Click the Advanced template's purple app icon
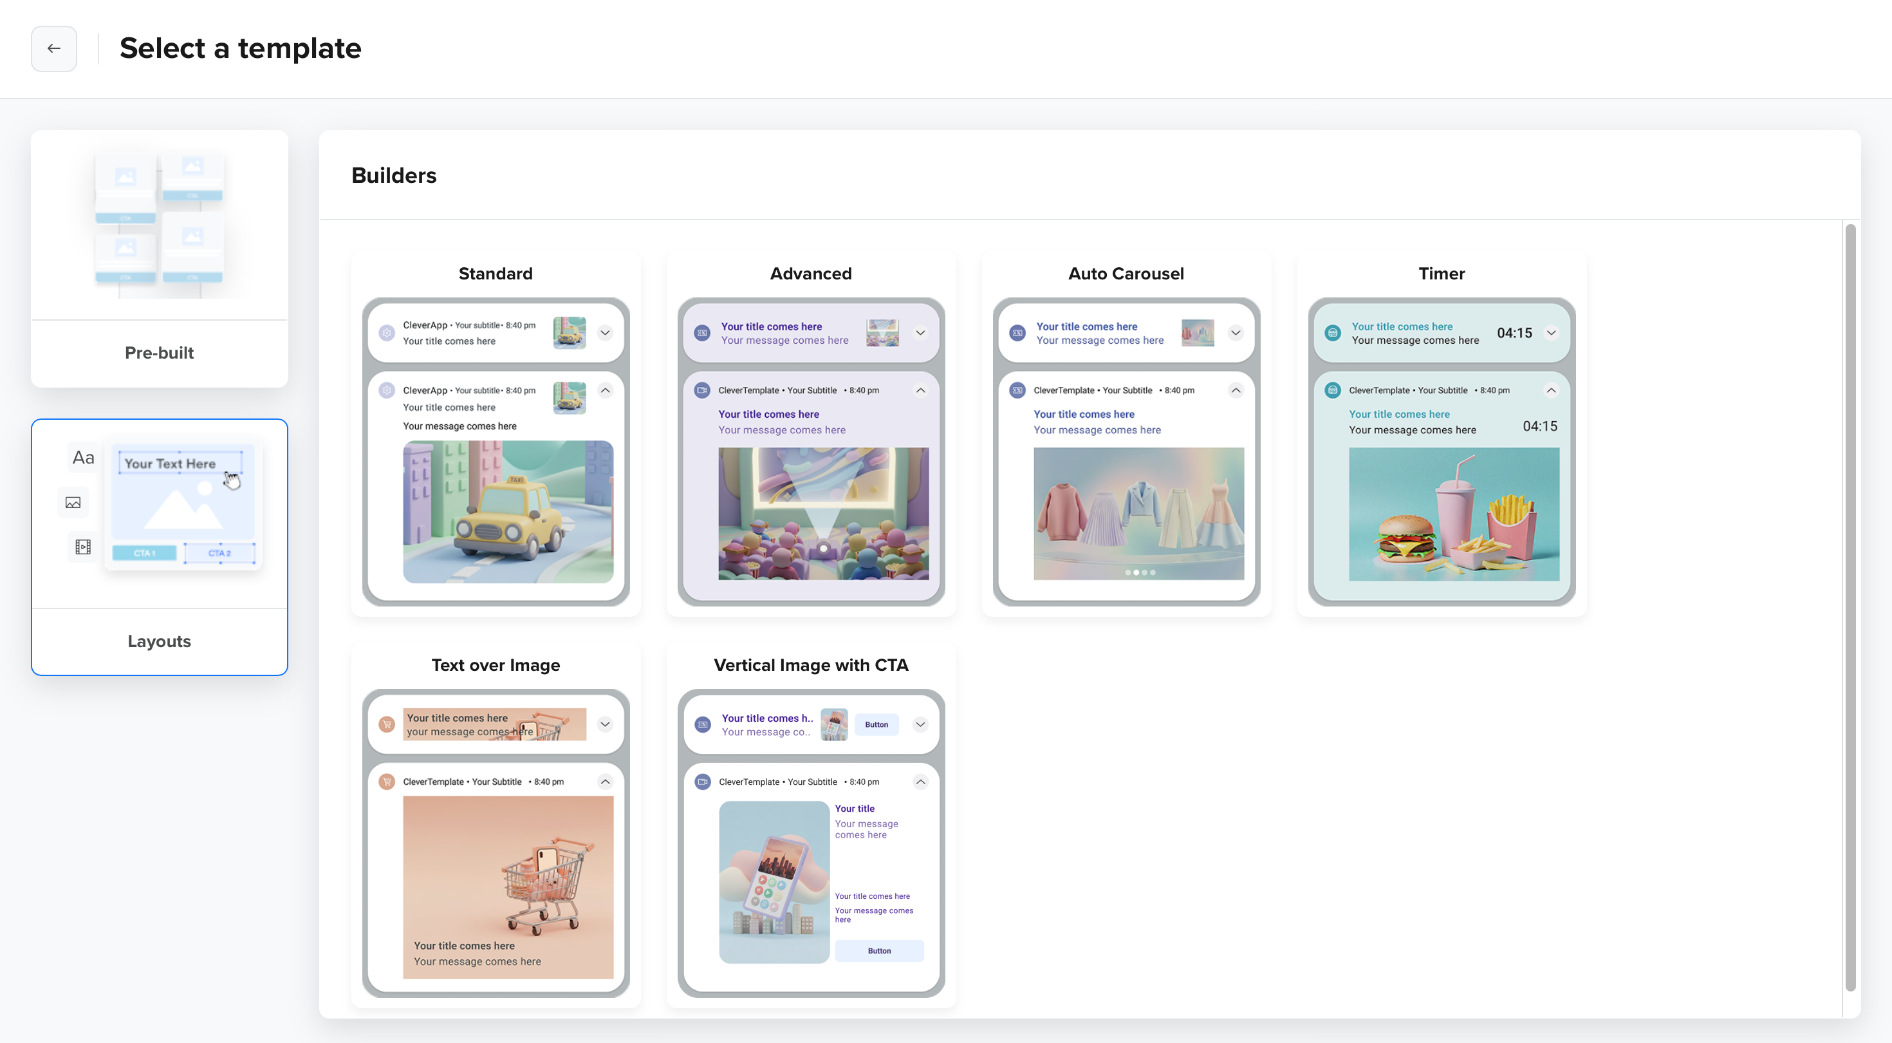The image size is (1892, 1043). click(x=702, y=333)
